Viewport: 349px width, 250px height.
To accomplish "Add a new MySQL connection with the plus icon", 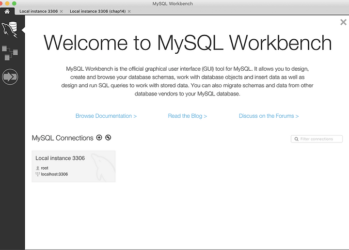I will (99, 138).
